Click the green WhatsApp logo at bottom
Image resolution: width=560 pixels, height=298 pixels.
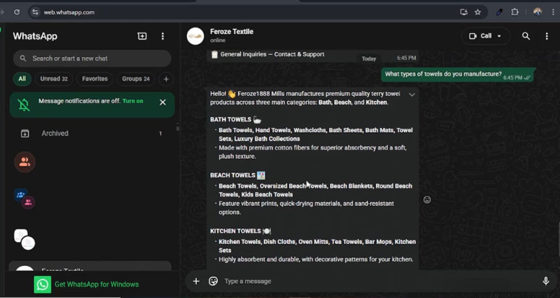click(x=42, y=285)
